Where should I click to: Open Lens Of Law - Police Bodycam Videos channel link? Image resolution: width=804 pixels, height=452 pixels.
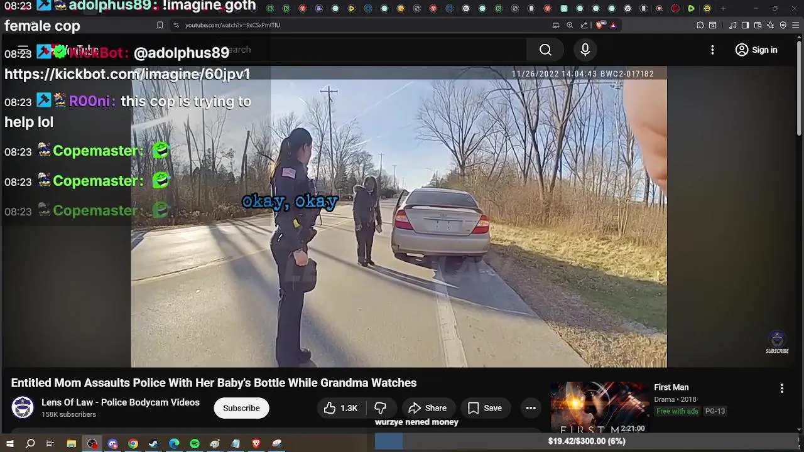tap(121, 402)
